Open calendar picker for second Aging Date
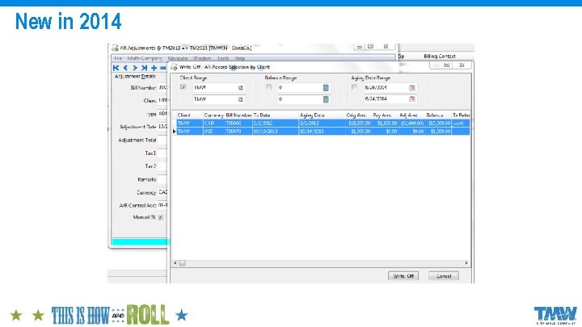 click(x=412, y=99)
